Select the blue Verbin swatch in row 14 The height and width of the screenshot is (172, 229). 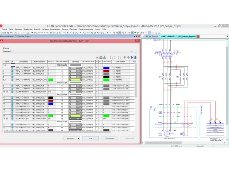[x=50, y=104]
